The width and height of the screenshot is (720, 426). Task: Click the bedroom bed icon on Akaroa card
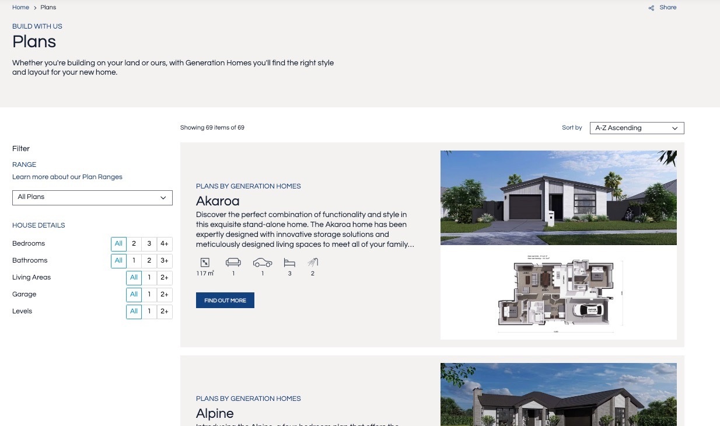pyautogui.click(x=289, y=263)
